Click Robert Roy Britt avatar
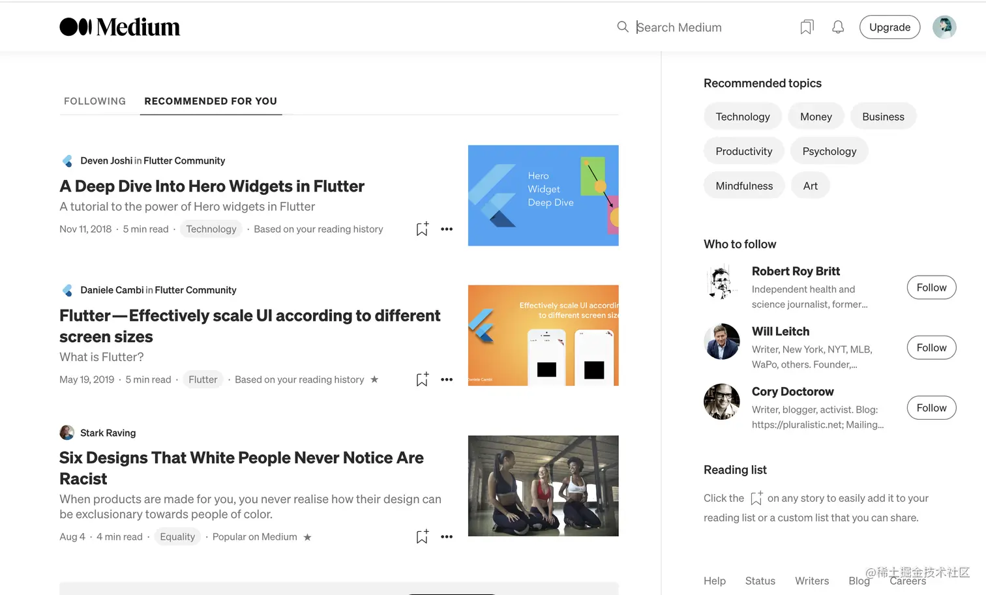 click(x=722, y=282)
